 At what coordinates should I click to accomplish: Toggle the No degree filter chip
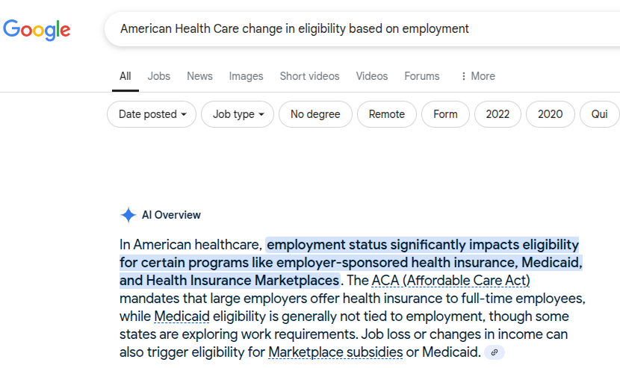pyautogui.click(x=315, y=114)
